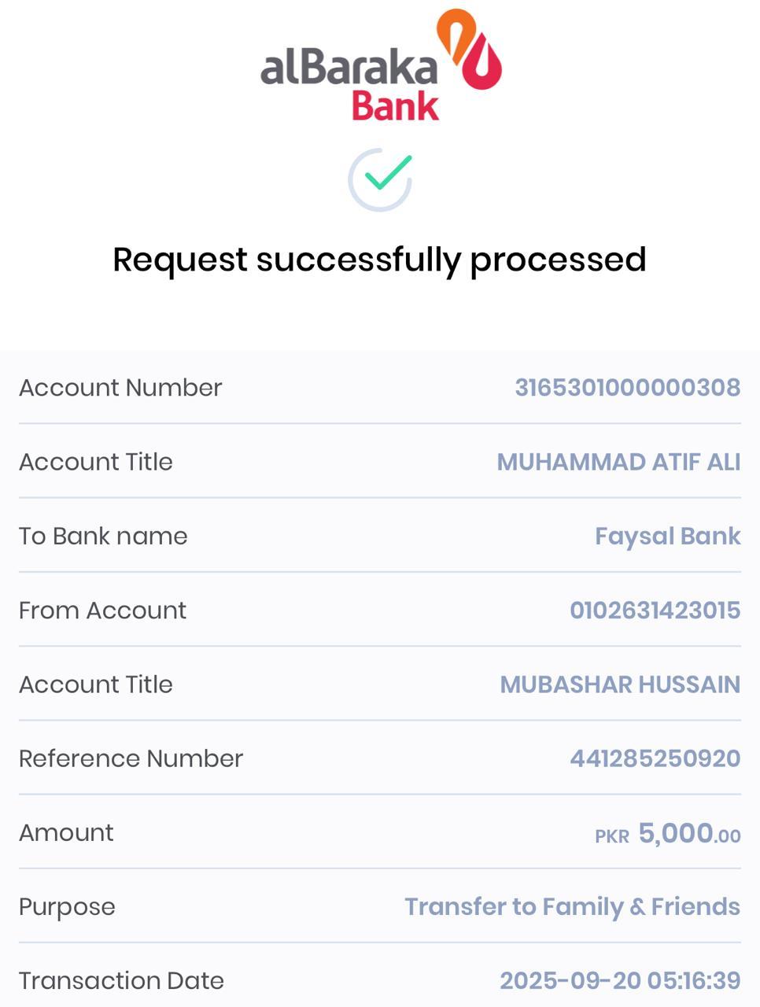Click the "To Bank name" label
Viewport: 760px width, 1007px height.
(103, 536)
